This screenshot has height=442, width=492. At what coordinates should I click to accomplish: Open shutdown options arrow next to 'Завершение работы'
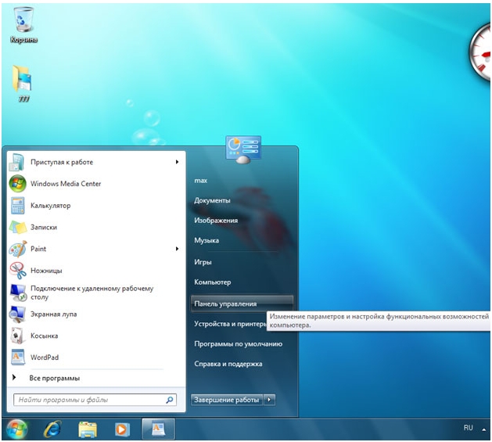270,400
